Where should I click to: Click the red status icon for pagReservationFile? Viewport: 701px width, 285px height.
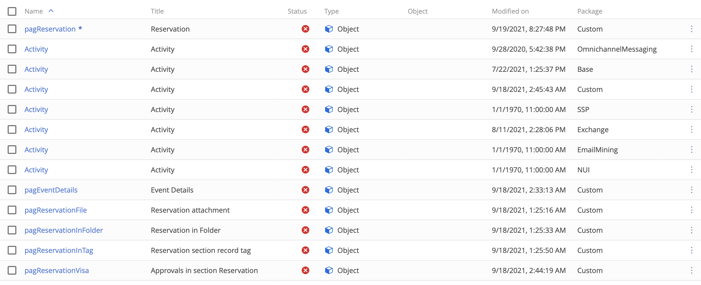[305, 210]
